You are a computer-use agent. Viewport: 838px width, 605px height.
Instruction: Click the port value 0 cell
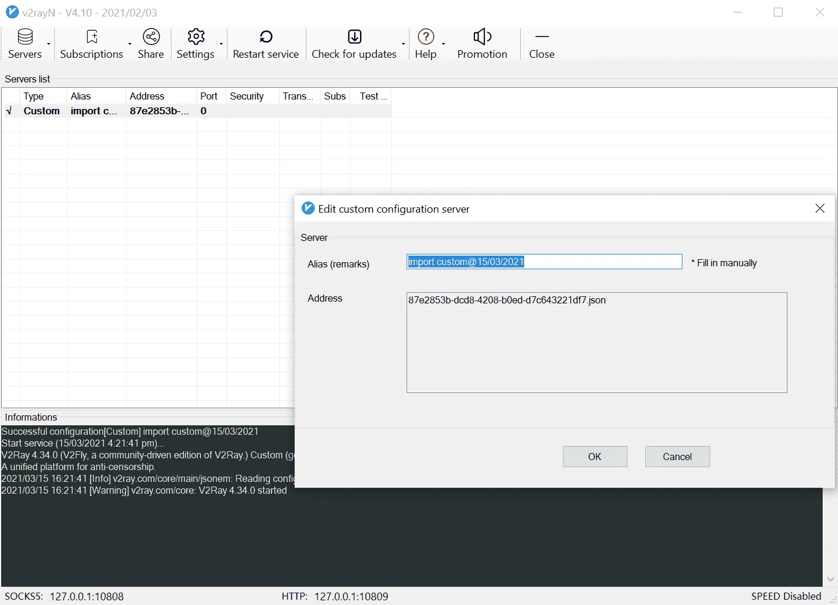203,111
